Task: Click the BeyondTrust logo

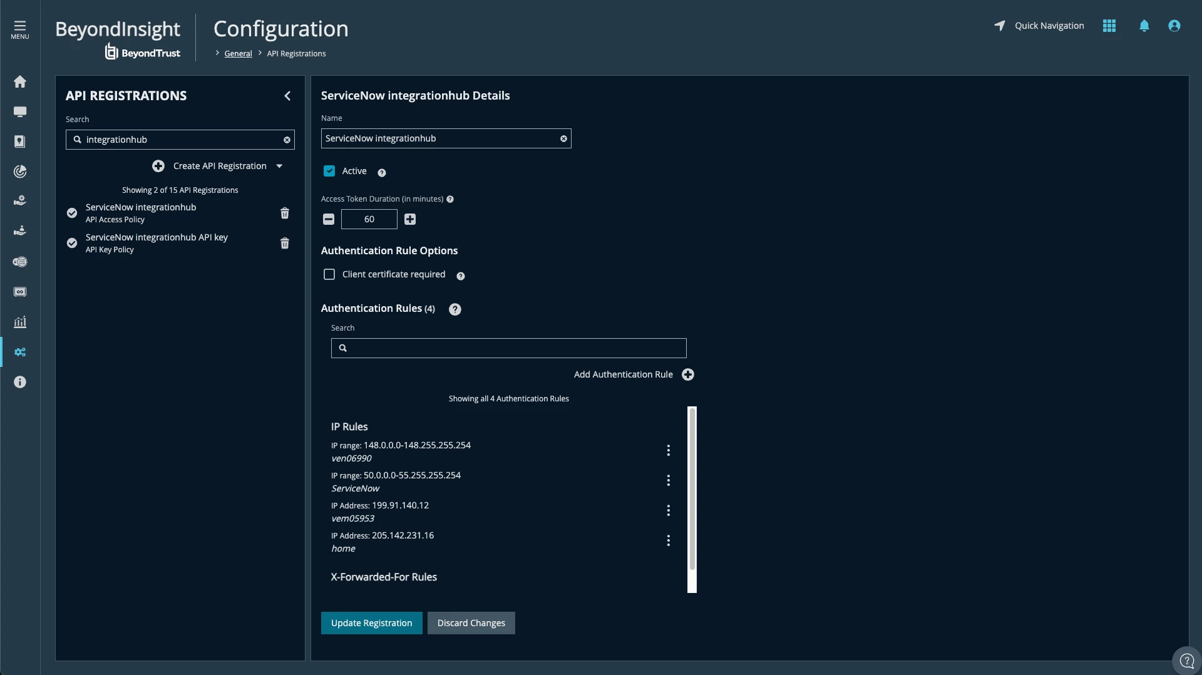Action: click(x=143, y=52)
